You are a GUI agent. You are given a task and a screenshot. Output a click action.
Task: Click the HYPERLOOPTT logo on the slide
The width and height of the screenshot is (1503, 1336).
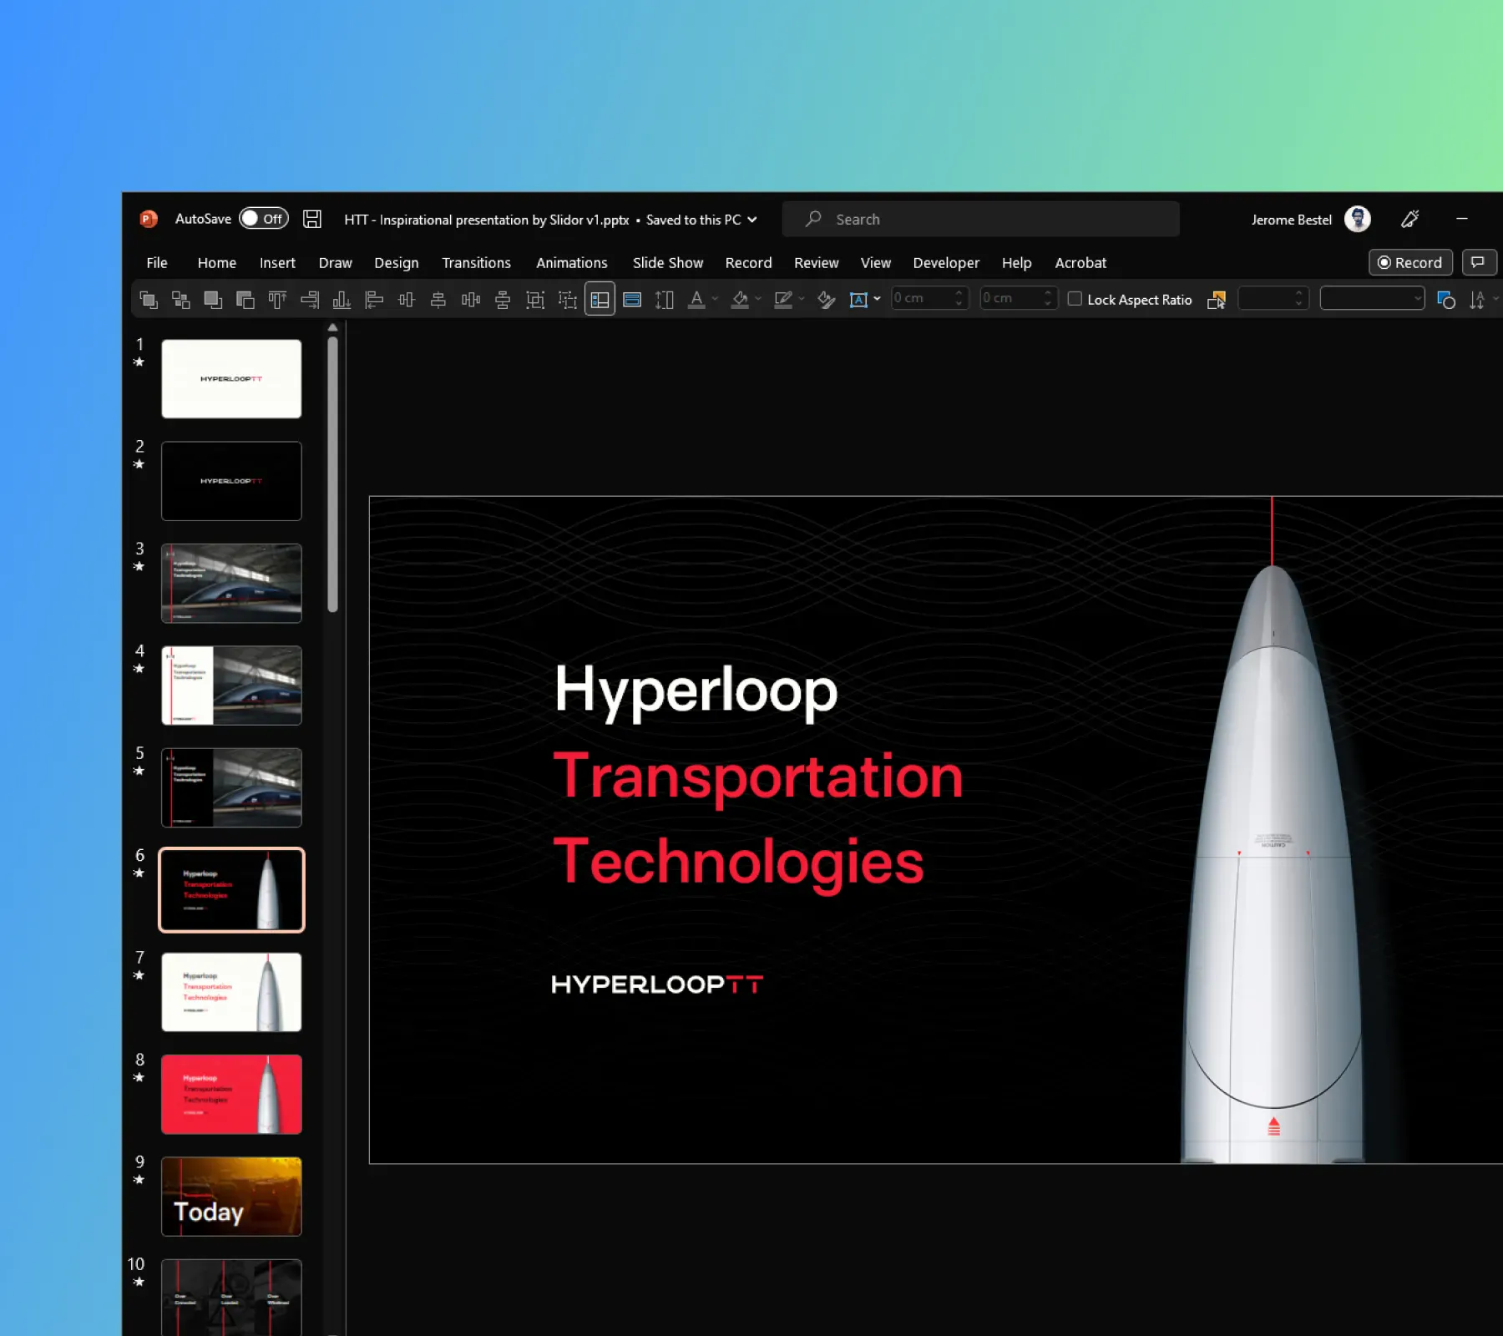657,984
